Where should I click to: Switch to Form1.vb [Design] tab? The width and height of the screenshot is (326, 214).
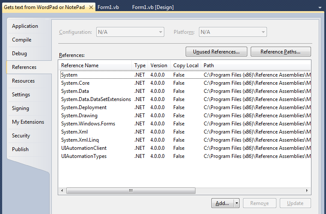click(x=153, y=7)
